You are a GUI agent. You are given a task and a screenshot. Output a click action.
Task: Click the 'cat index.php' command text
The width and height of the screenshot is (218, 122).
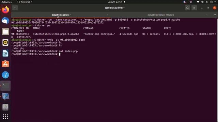tap(68, 51)
